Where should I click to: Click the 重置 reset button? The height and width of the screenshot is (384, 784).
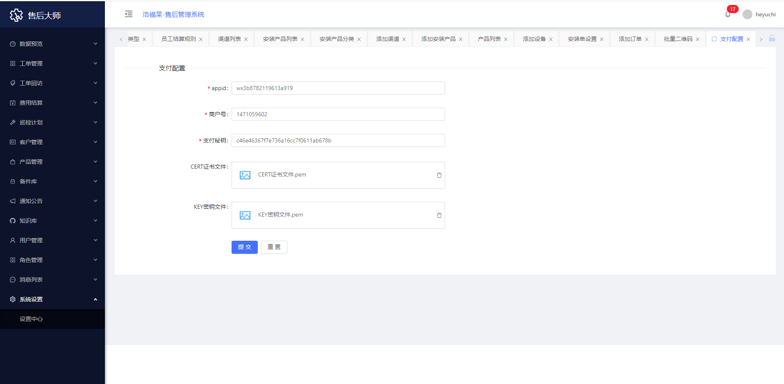[274, 247]
